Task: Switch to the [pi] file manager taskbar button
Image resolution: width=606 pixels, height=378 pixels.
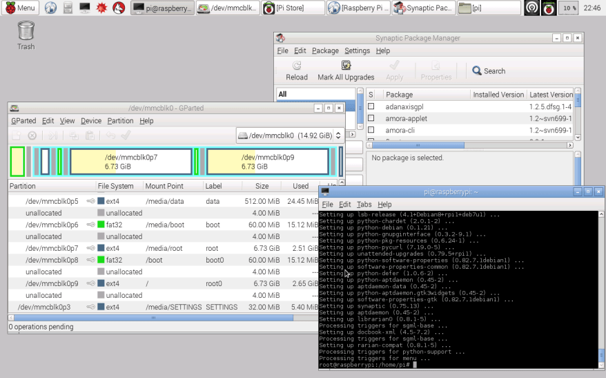Action: point(489,8)
